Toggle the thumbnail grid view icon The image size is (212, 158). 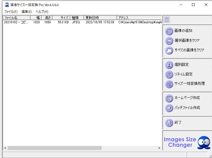tap(167, 20)
